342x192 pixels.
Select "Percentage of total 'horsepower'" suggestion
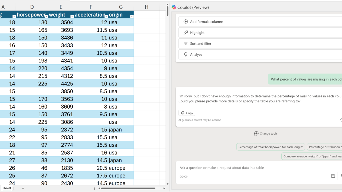pyautogui.click(x=270, y=147)
